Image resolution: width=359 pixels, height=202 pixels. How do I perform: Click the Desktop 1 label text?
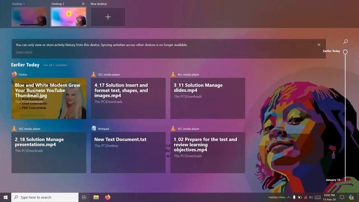pyautogui.click(x=19, y=4)
